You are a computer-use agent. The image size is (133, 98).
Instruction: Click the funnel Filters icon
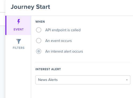(19, 41)
